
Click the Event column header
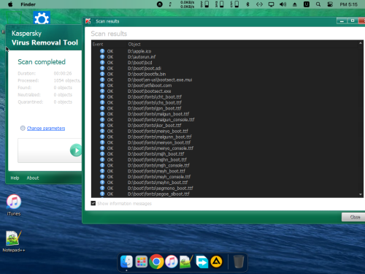[x=98, y=45]
